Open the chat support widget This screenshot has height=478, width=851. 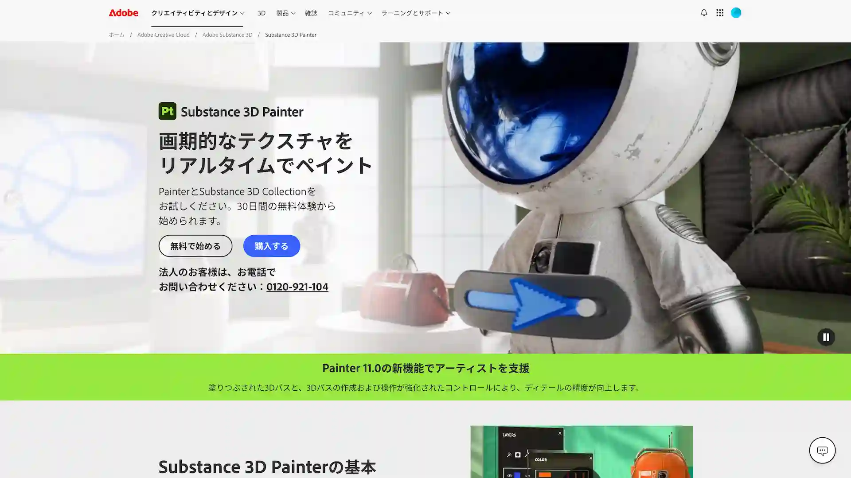822,450
